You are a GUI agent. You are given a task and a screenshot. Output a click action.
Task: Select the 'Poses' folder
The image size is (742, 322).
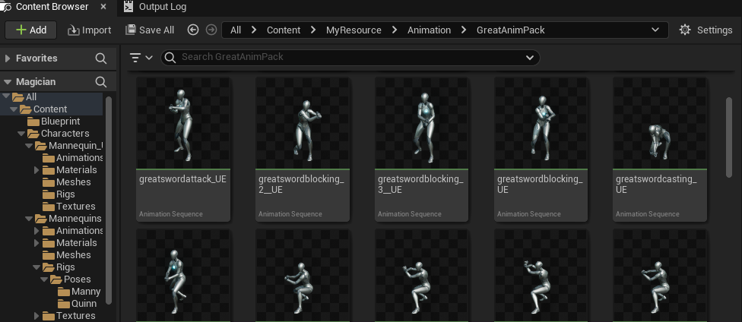click(77, 279)
